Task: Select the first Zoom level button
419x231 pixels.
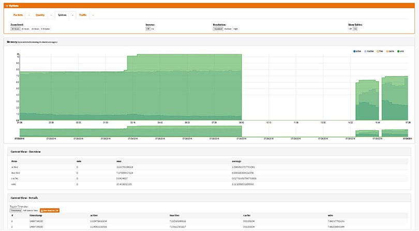Action: [x=15, y=29]
